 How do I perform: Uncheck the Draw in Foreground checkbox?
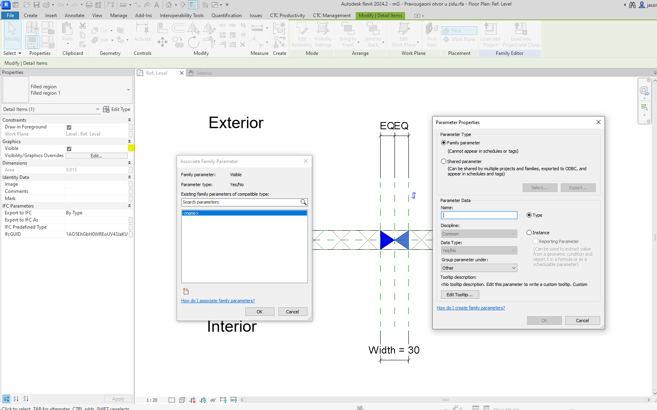69,127
